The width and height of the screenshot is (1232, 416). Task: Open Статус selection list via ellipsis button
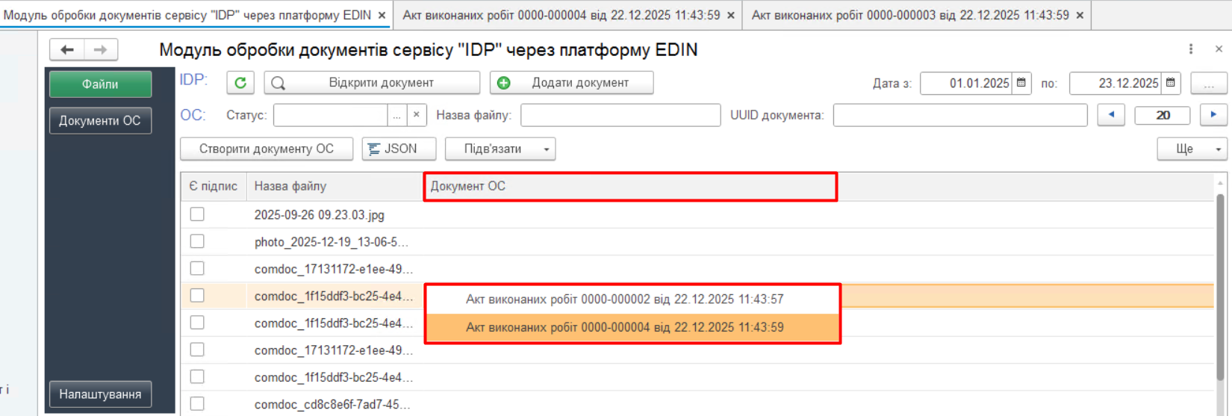pos(397,115)
